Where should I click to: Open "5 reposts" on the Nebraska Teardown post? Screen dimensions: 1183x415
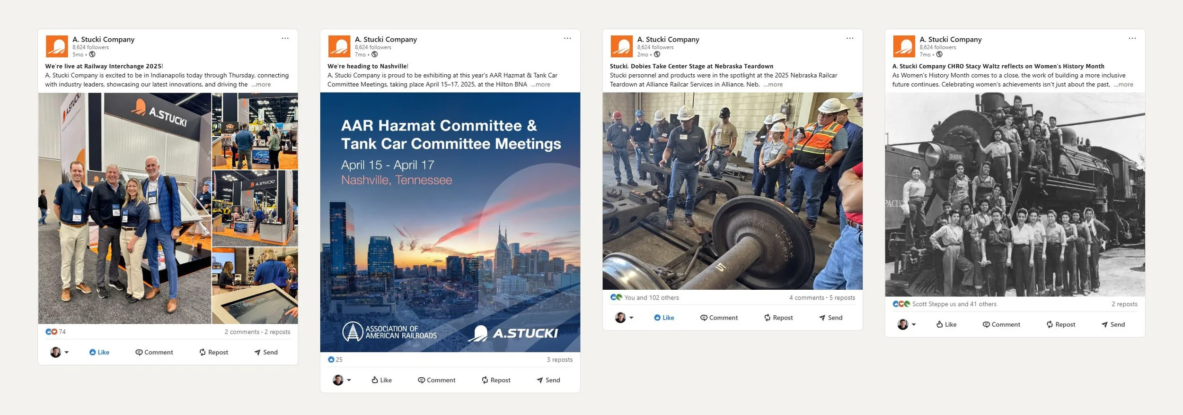click(842, 298)
